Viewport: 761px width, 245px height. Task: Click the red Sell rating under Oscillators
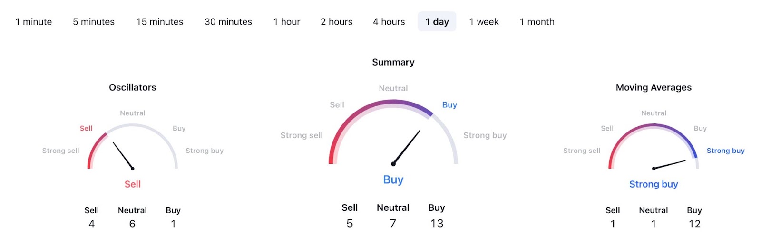click(x=133, y=184)
